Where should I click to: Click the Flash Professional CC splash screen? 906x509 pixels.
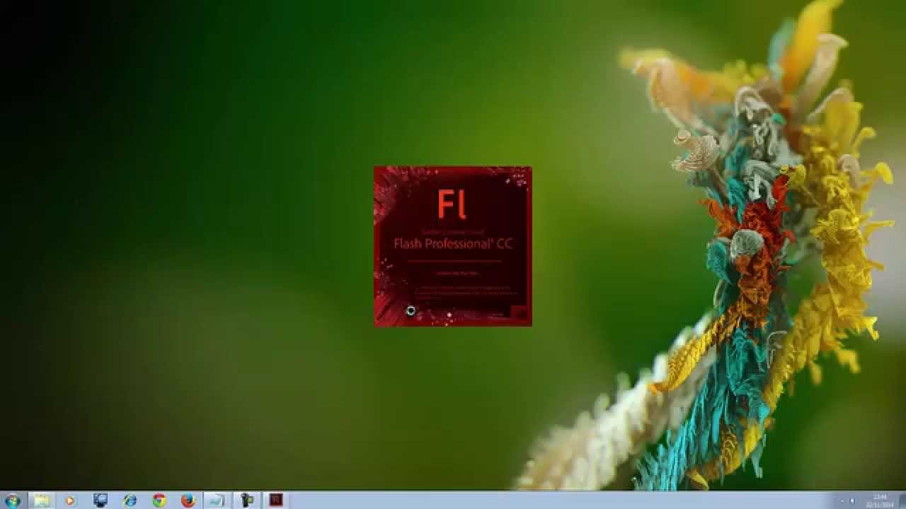(453, 246)
